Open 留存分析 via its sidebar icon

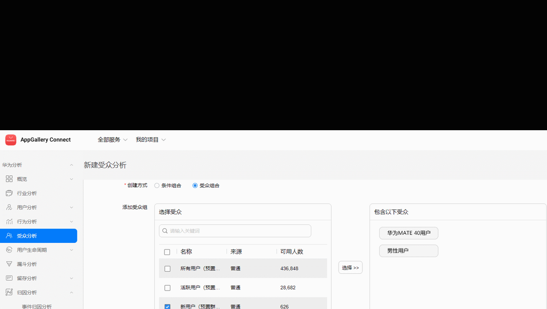click(9, 278)
